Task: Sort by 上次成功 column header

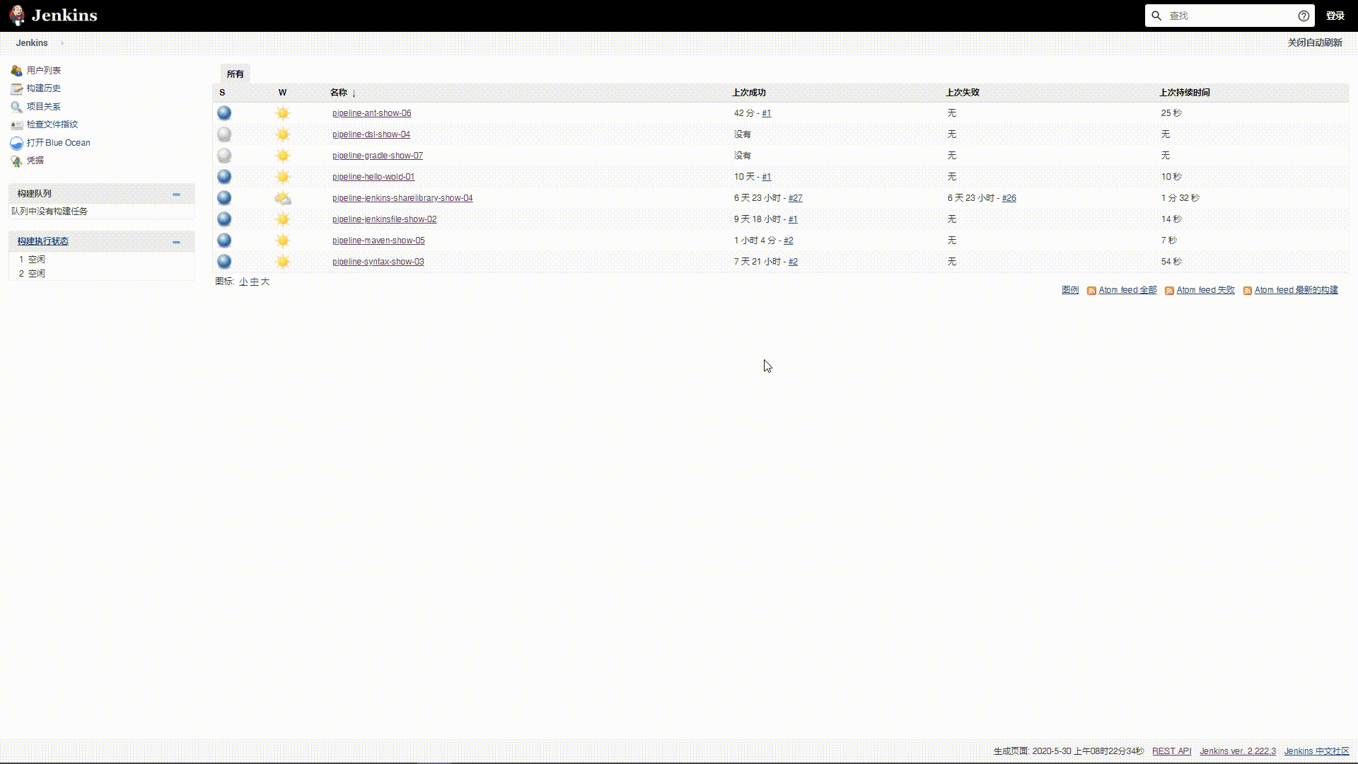Action: pyautogui.click(x=749, y=93)
